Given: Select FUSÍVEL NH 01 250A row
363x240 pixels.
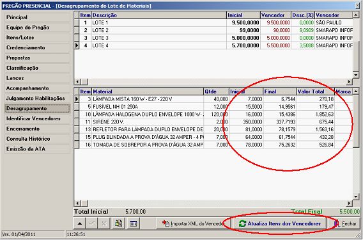Looking at the screenshot, I should click(x=213, y=107).
